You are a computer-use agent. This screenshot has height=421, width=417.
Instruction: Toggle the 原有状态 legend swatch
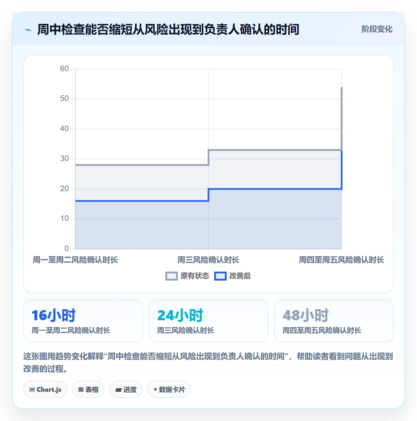coord(171,276)
